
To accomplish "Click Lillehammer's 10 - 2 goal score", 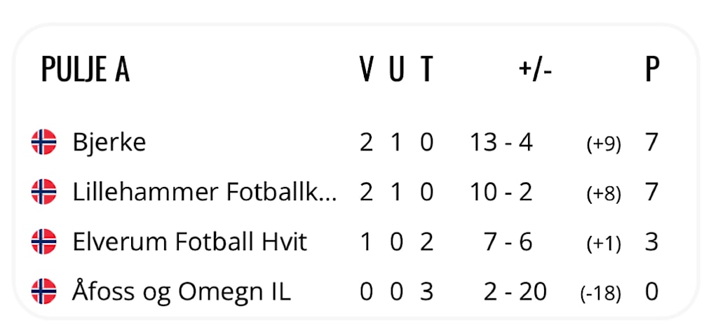I will point(501,192).
